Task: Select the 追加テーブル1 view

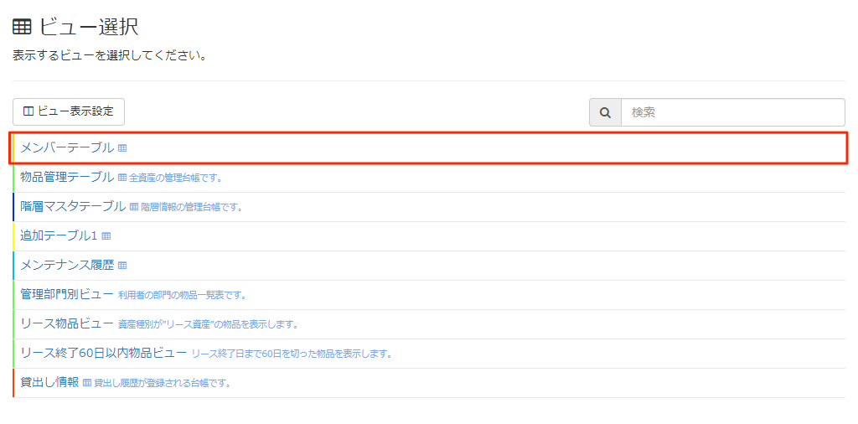Action: point(59,235)
